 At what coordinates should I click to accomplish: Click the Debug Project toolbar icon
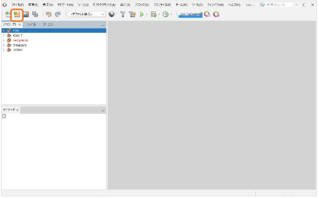153,14
